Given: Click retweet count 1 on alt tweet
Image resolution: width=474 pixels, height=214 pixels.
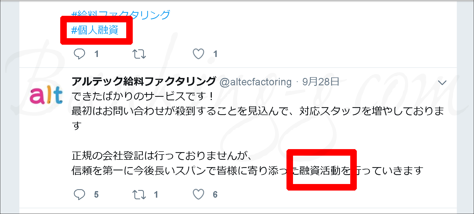Looking at the screenshot, I should click(x=156, y=195).
